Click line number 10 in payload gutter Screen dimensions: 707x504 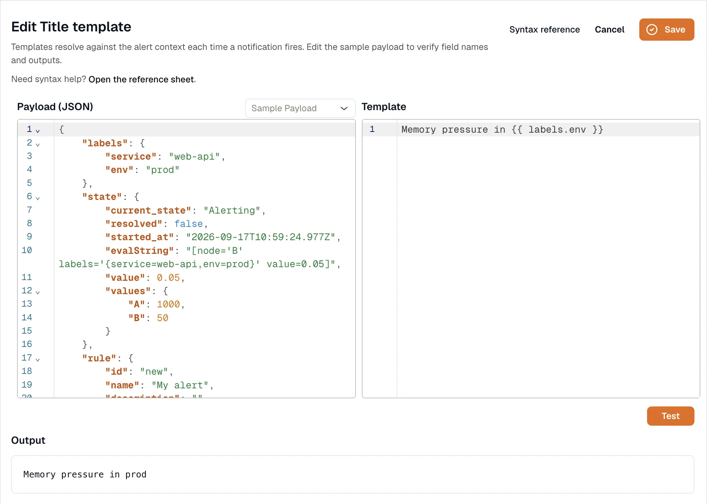27,250
